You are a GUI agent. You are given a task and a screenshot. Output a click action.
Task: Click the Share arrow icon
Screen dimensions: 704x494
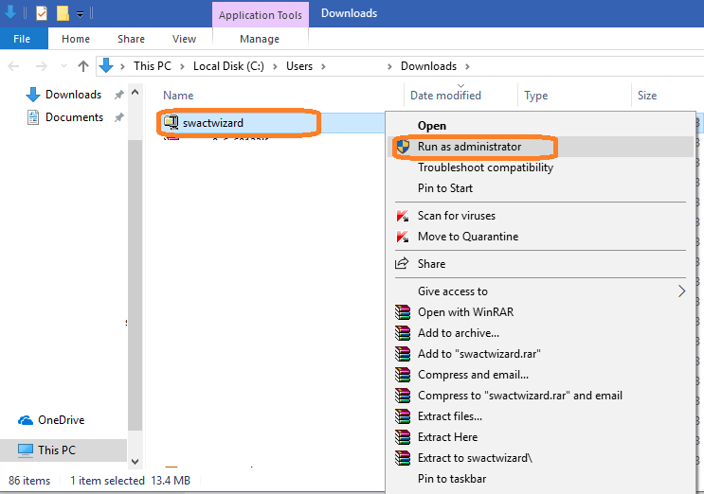pyautogui.click(x=402, y=263)
